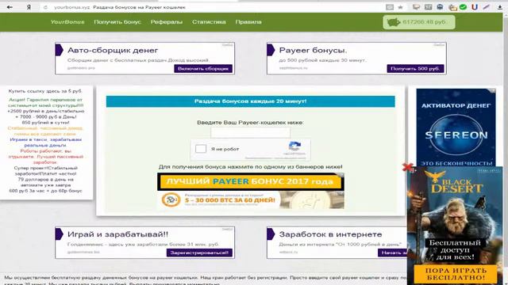Click the Раздача бонусов каждые 20 минут header

pyautogui.click(x=251, y=101)
